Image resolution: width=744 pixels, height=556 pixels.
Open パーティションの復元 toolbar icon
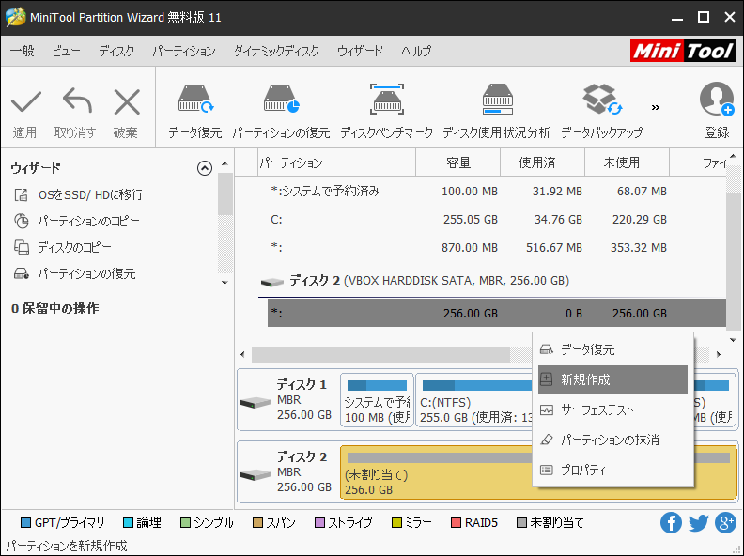click(281, 100)
